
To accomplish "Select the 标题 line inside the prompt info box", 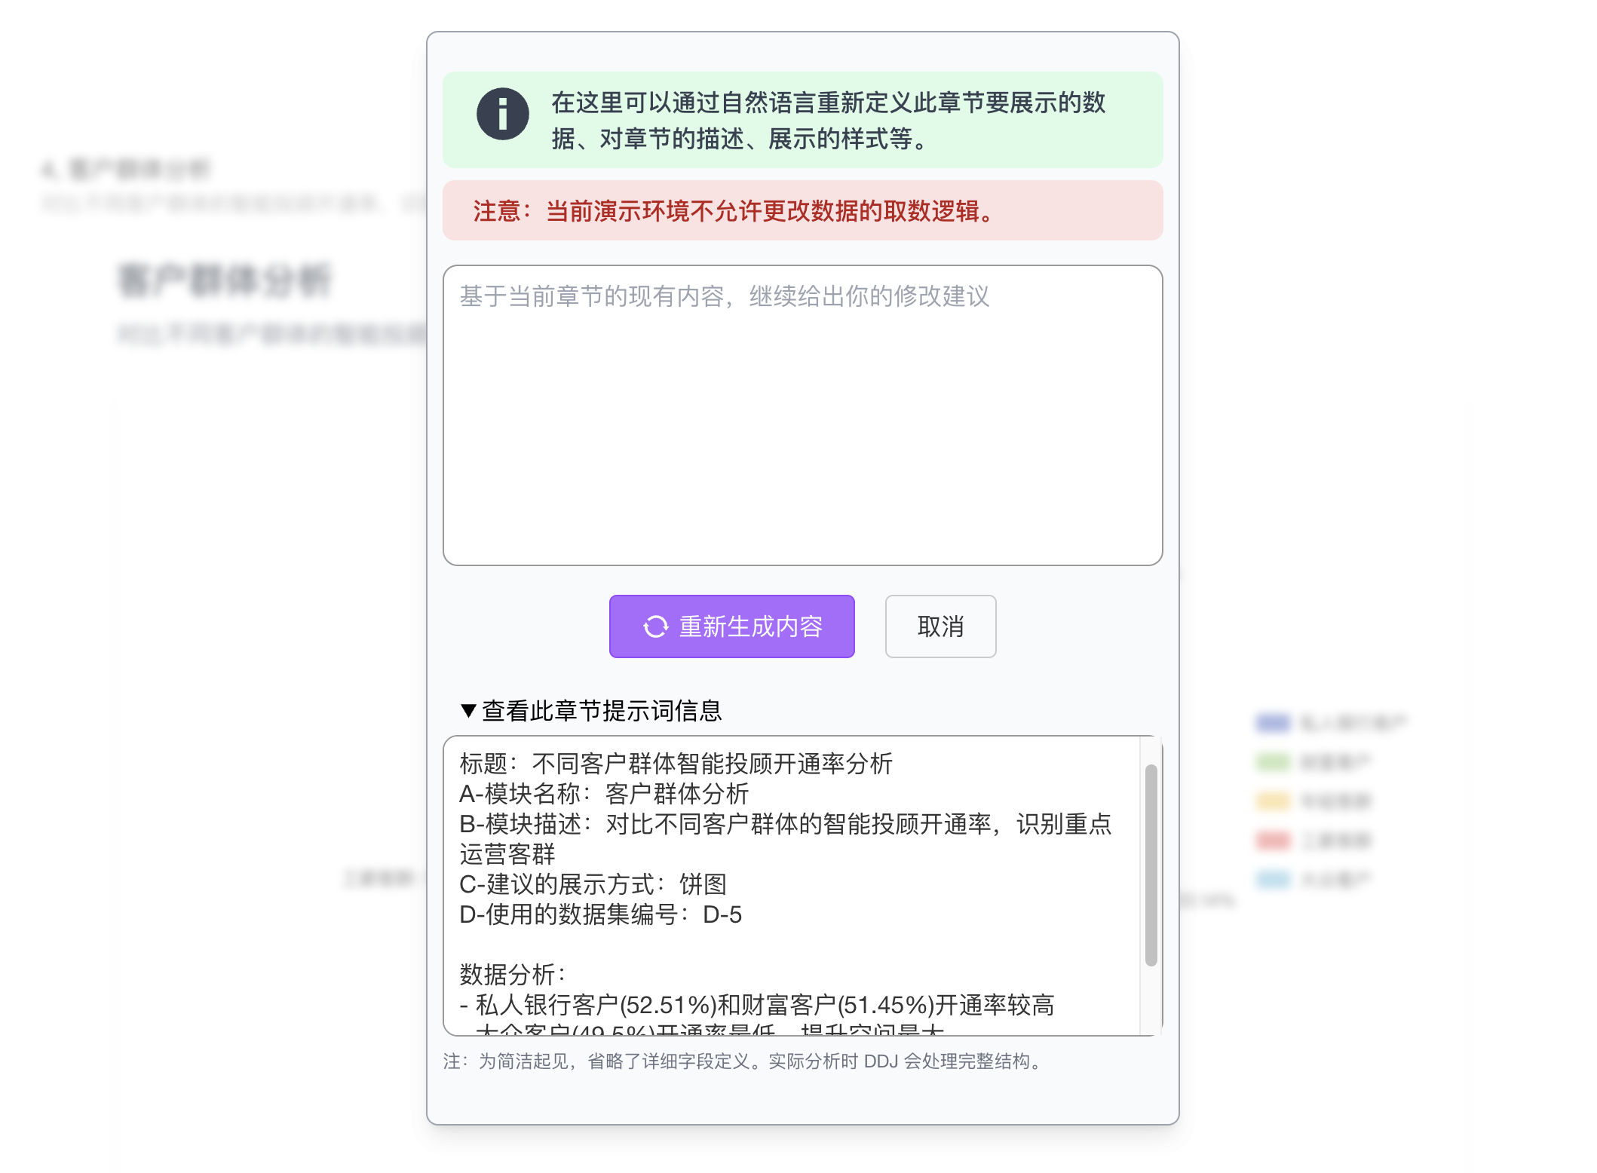I will pos(676,764).
